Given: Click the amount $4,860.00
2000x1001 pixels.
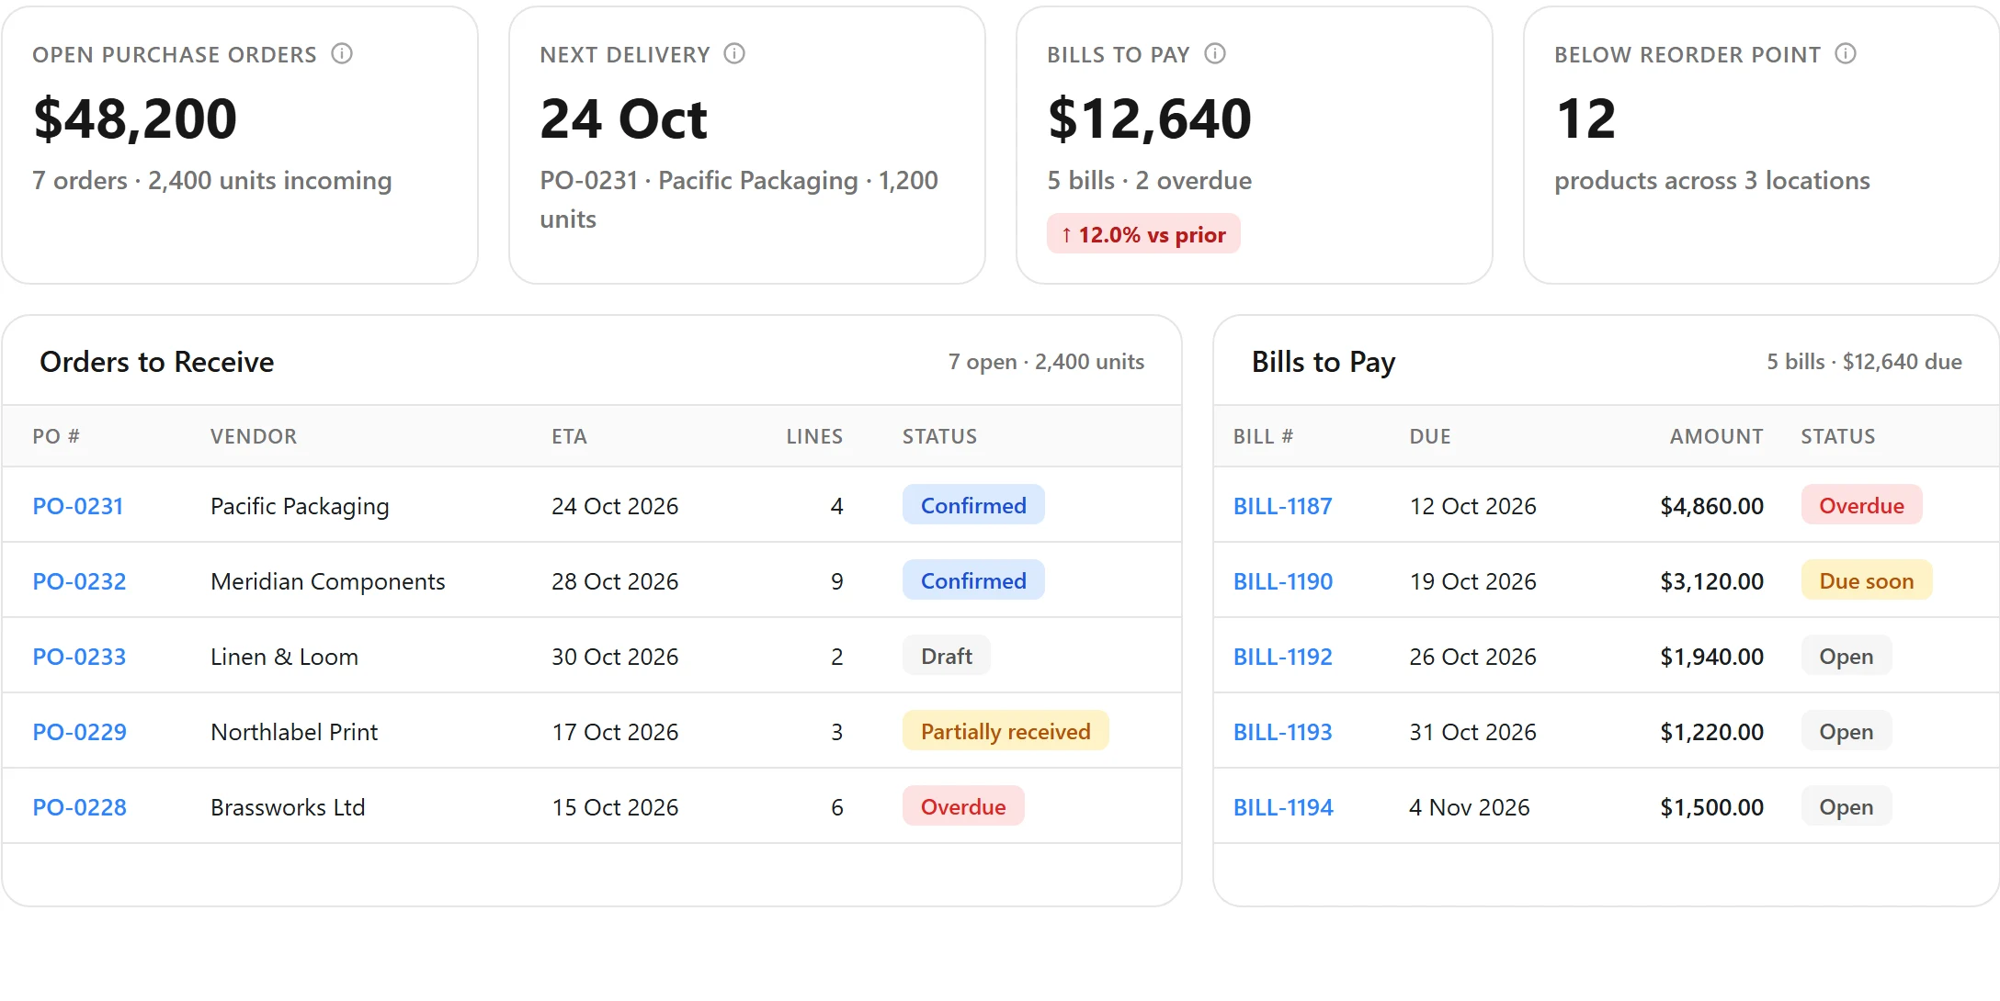Looking at the screenshot, I should coord(1711,506).
